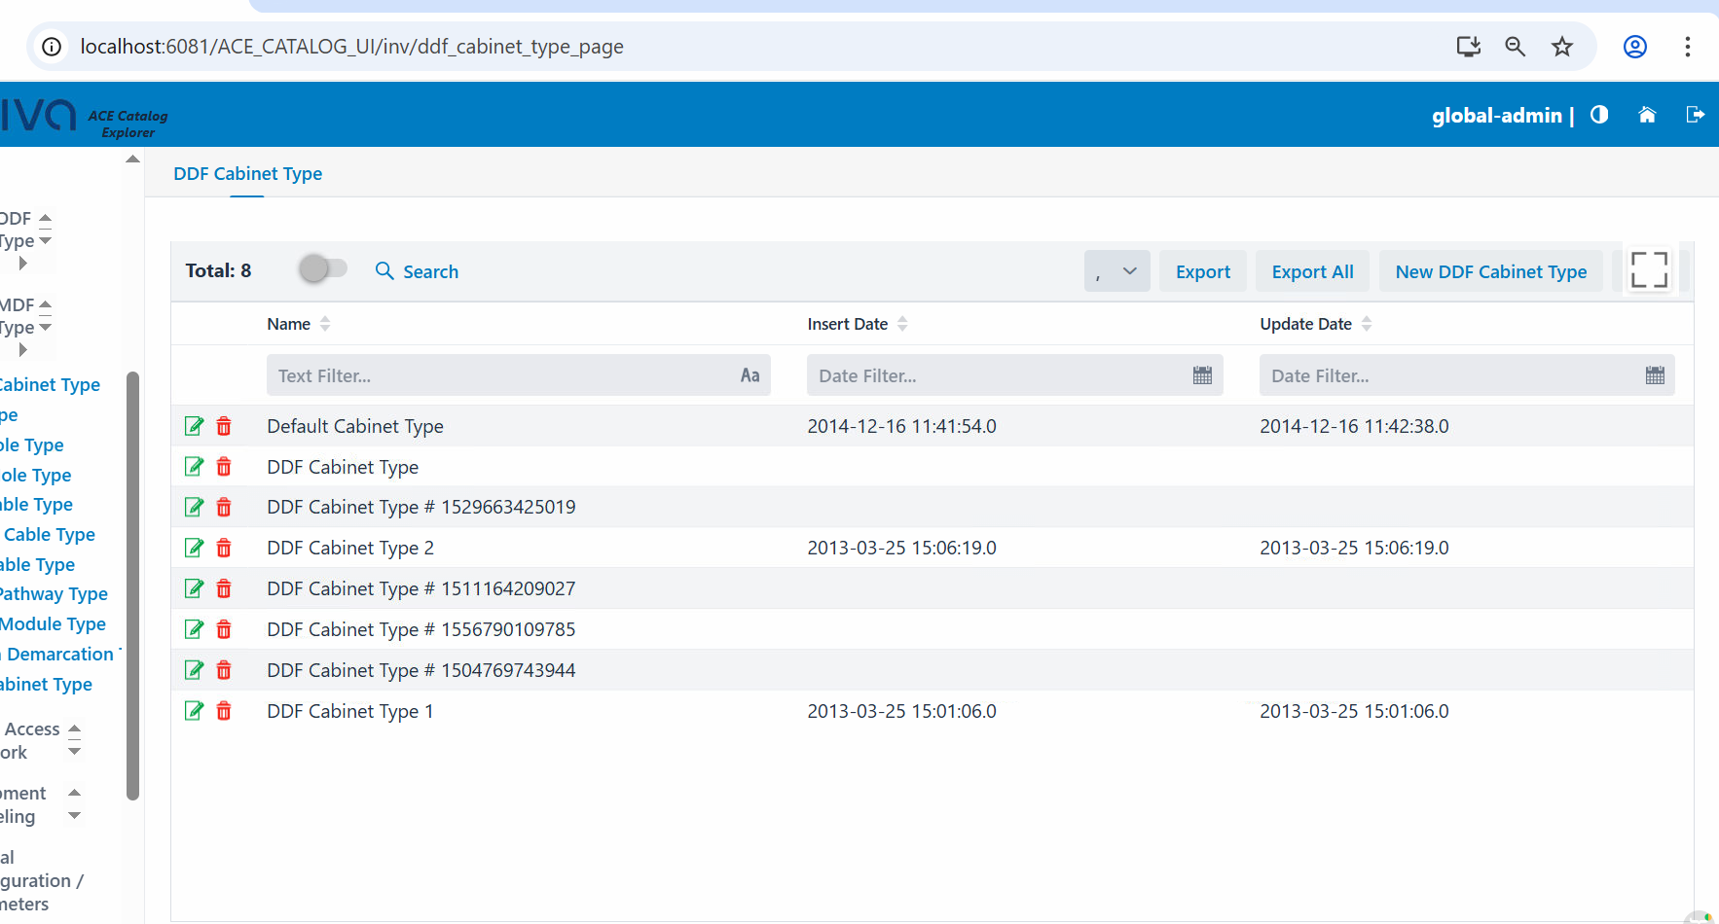1719x924 pixels.
Task: Toggle the contrast theme icon
Action: pos(1599,115)
